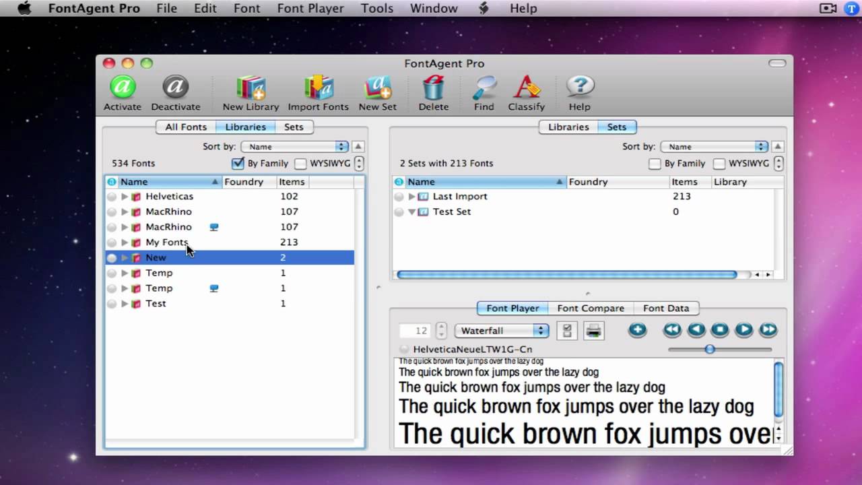
Task: Expand the Last Import set
Action: pyautogui.click(x=411, y=197)
